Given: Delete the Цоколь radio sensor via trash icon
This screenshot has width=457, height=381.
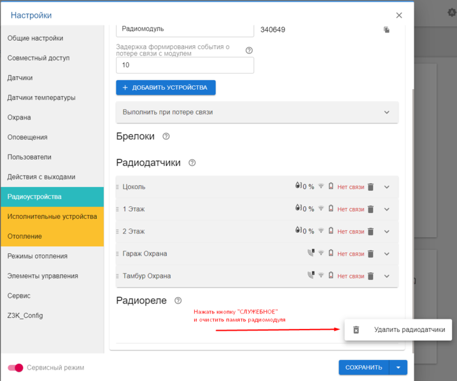Looking at the screenshot, I should pyautogui.click(x=370, y=187).
